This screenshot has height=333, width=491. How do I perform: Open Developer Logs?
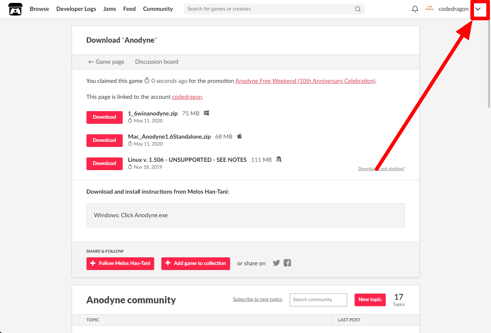76,9
